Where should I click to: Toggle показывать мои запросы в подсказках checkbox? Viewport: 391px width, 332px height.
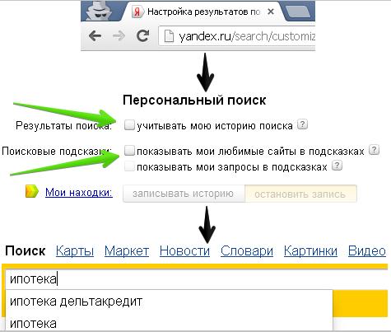pos(129,166)
